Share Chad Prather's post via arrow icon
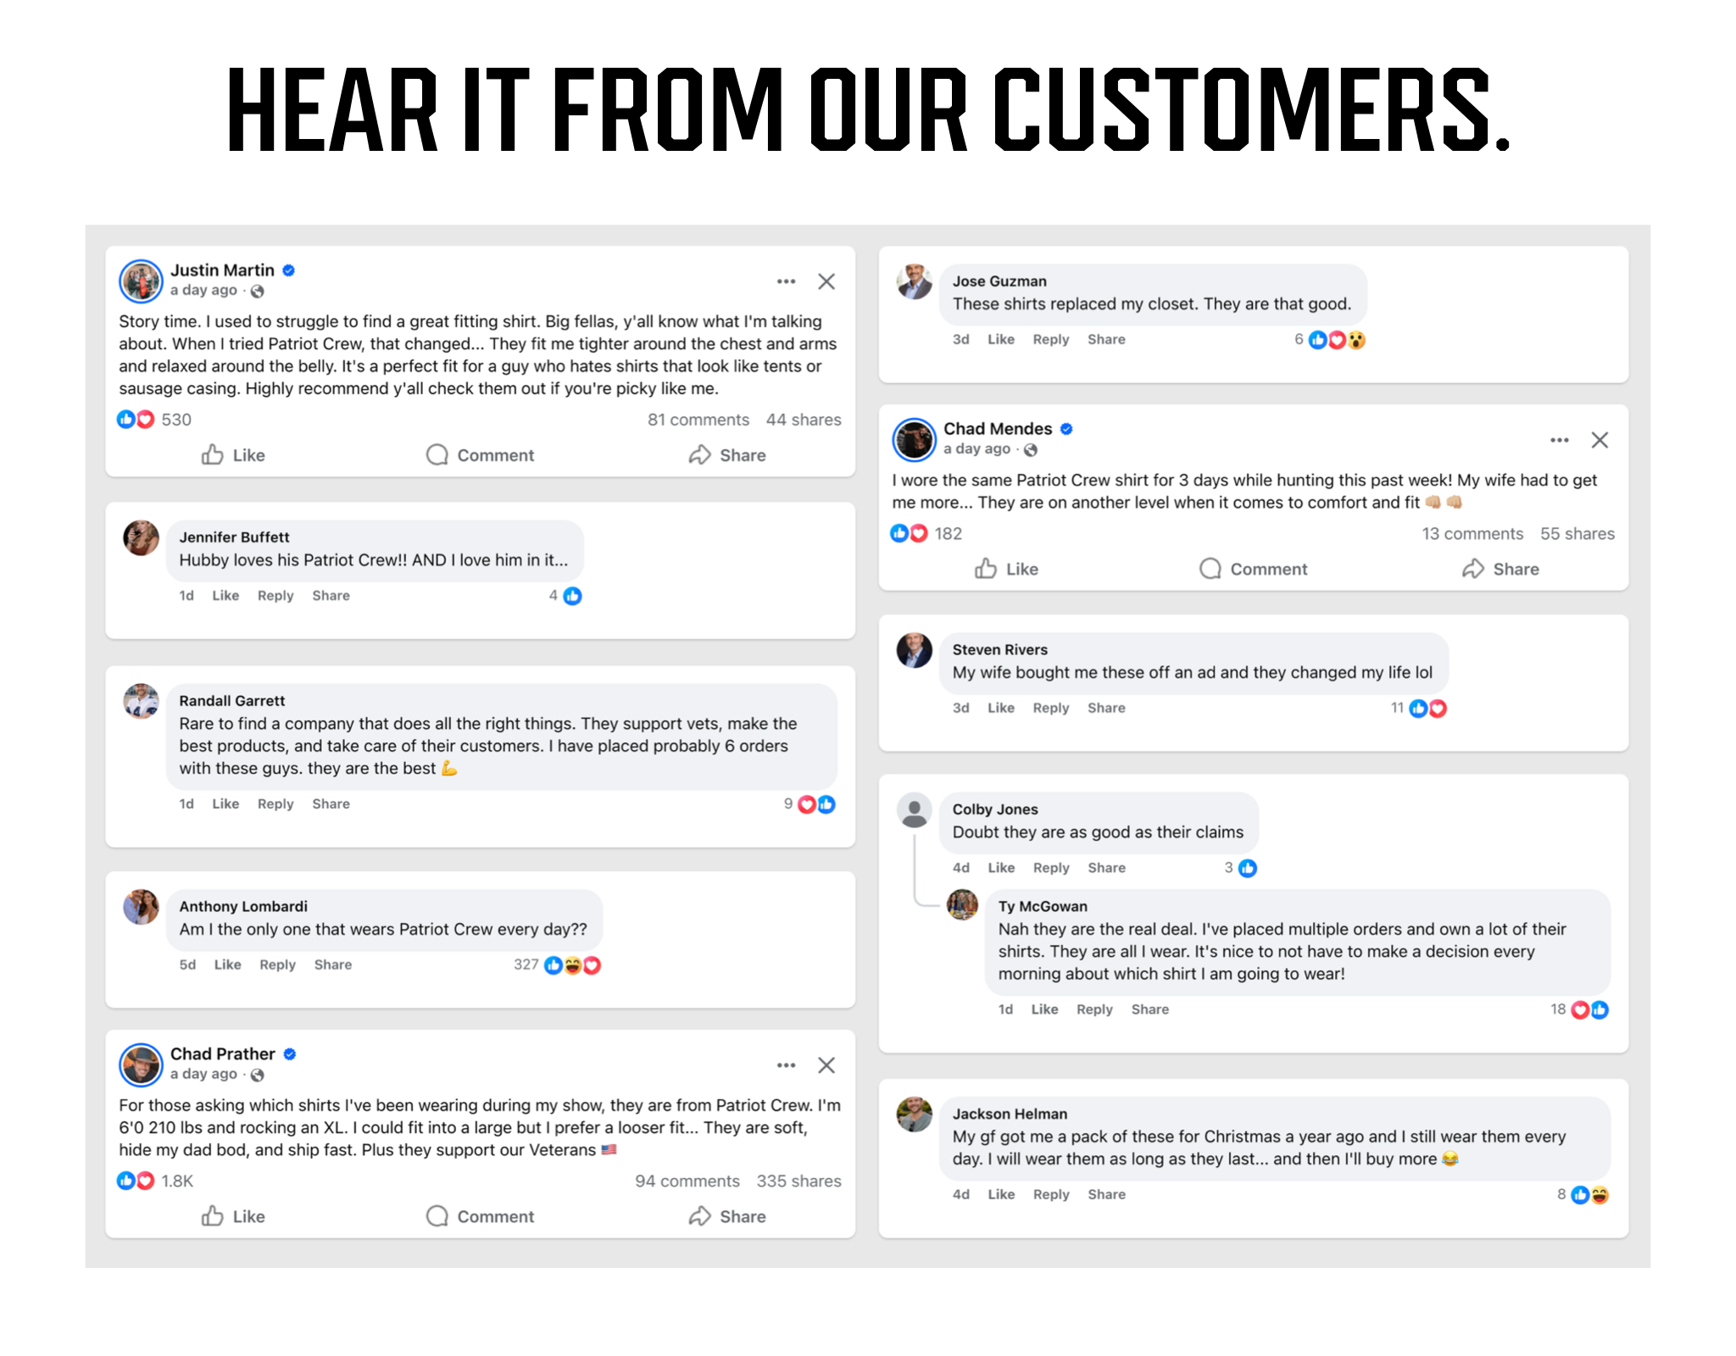Viewport: 1736px width, 1356px height. (x=699, y=1216)
